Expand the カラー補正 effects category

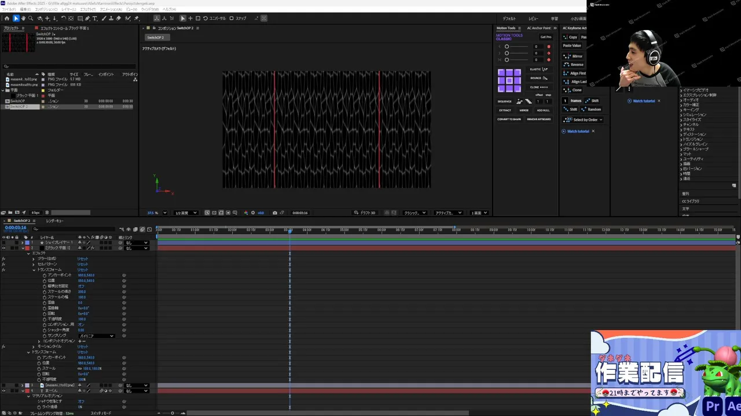pos(681,105)
